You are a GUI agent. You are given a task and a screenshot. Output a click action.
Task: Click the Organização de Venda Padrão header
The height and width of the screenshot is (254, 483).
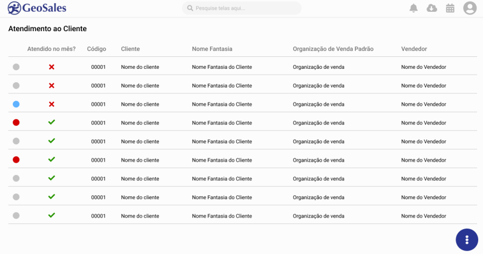click(x=333, y=49)
